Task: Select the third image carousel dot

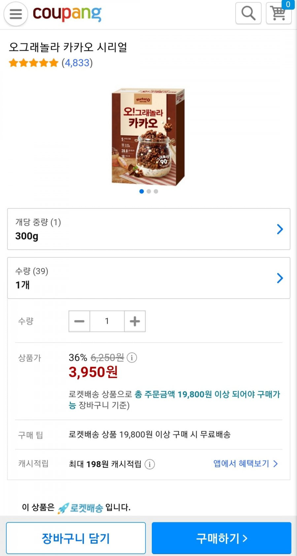Action: tap(156, 191)
